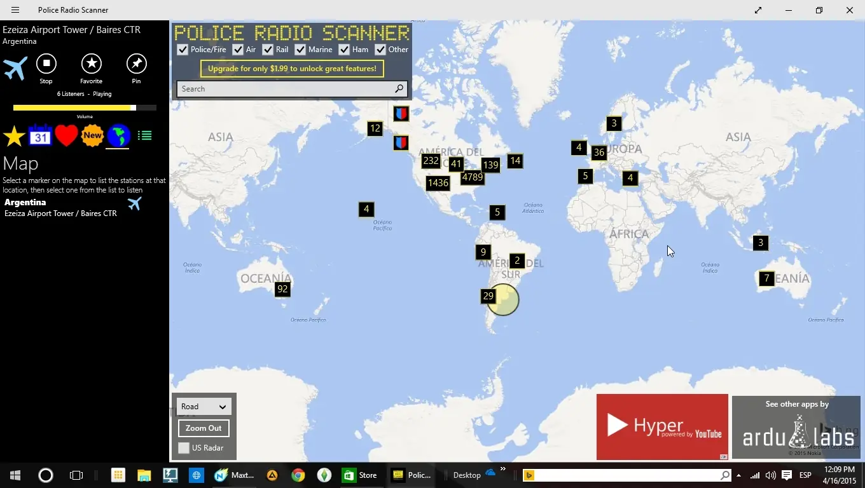Select the 36 marker over Europe

point(599,152)
